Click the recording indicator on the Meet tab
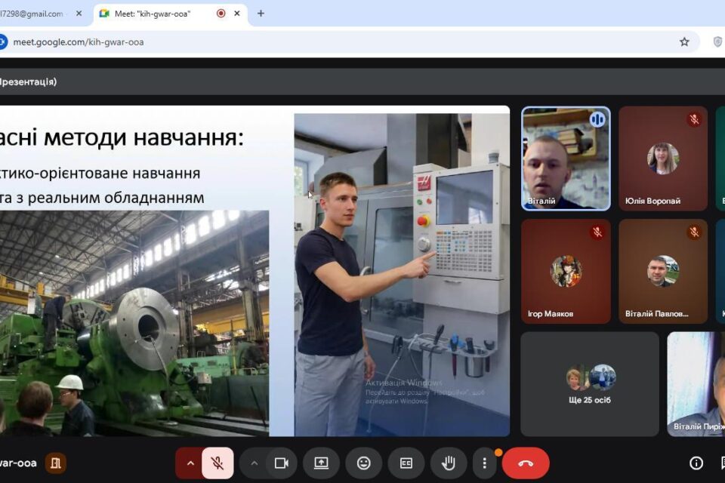 (x=221, y=14)
